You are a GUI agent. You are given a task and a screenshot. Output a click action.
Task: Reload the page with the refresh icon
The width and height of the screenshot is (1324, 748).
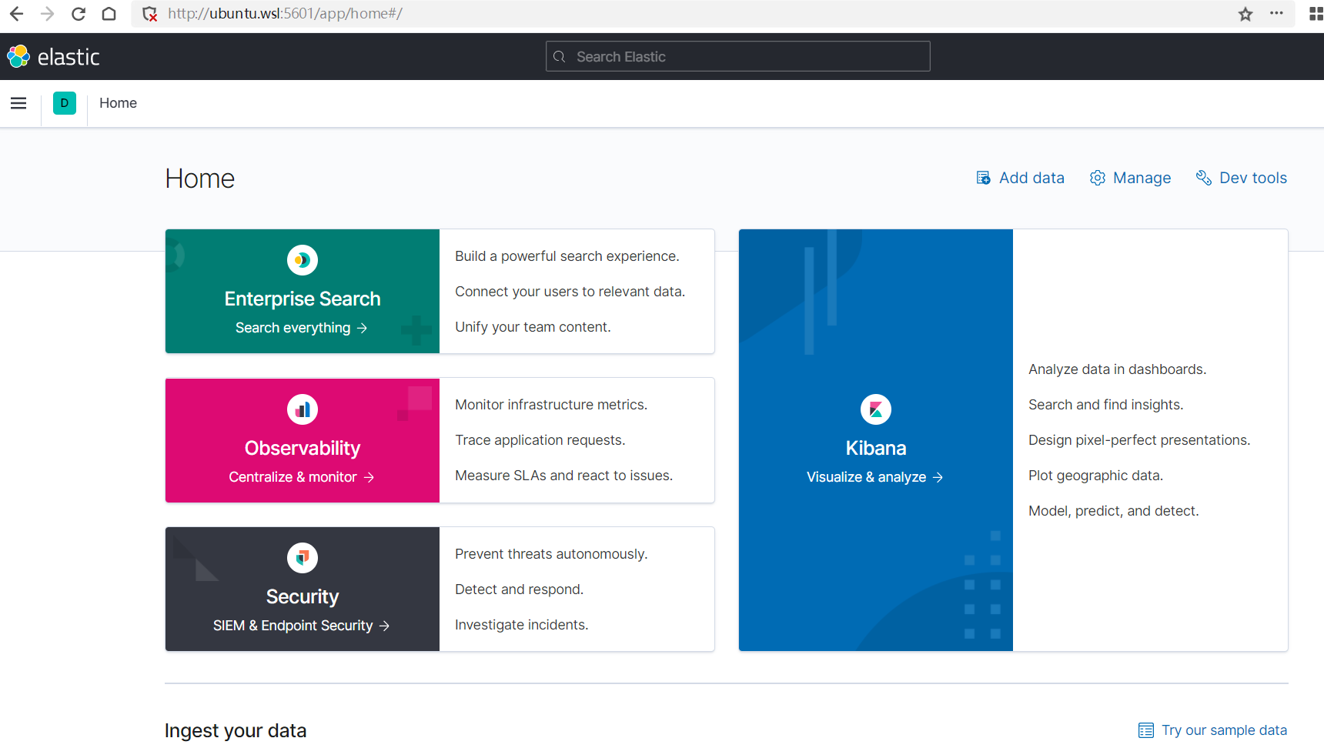78,14
